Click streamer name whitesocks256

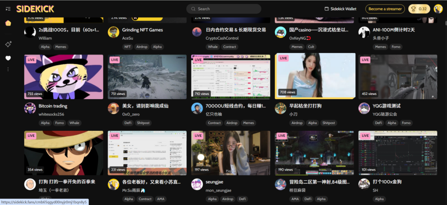pos(51,114)
